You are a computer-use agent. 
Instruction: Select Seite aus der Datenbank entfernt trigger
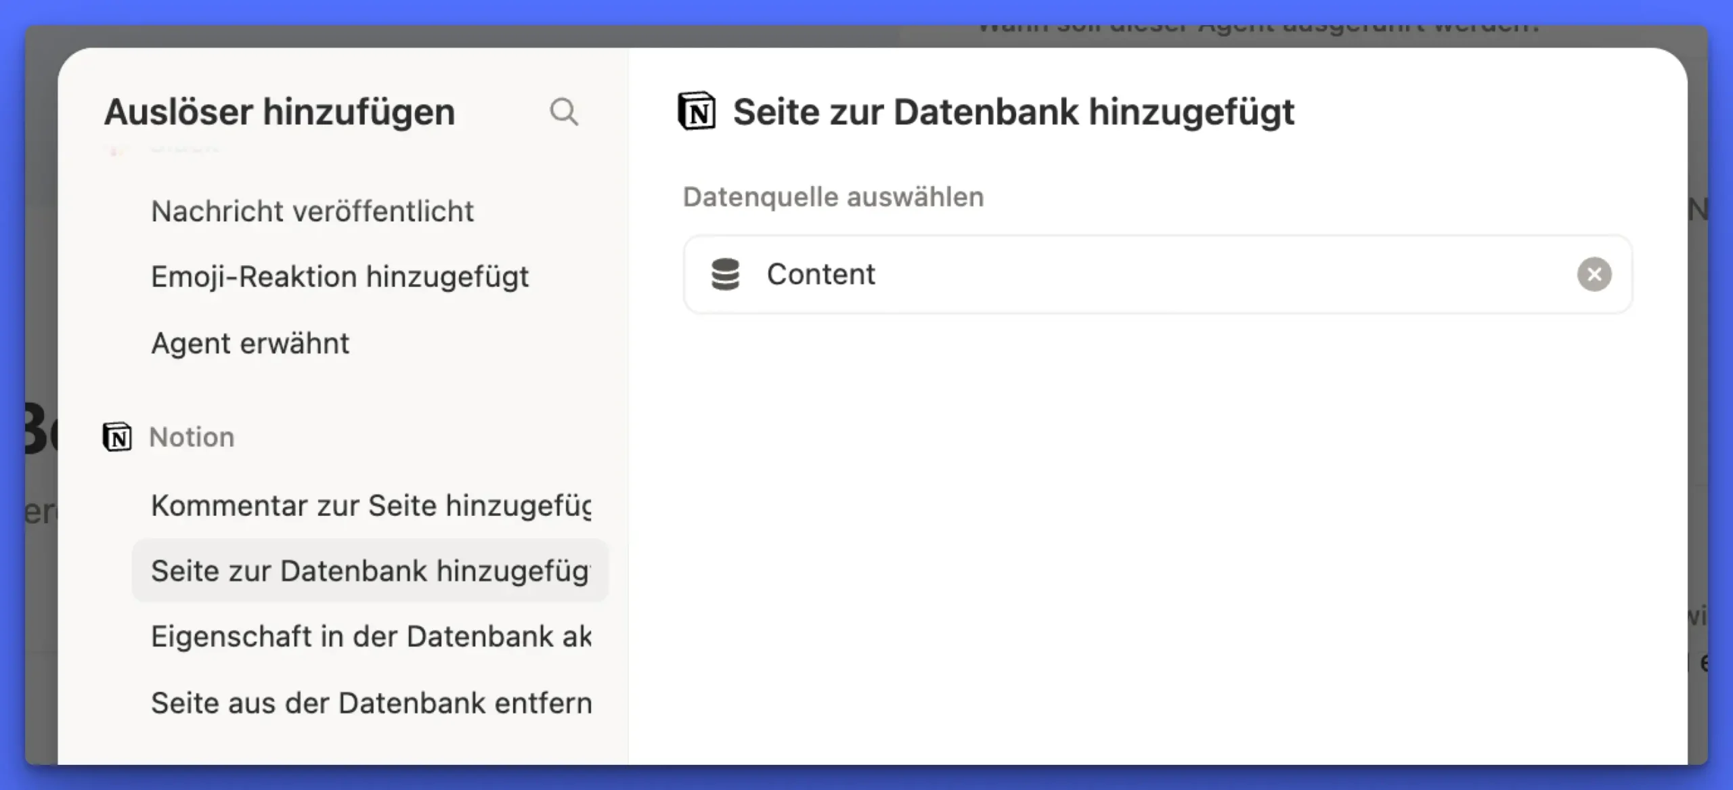coord(370,703)
